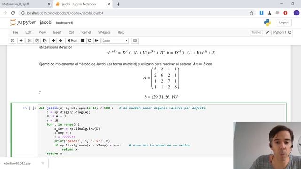Open the View menu
This screenshot has height=169, width=301.
tap(42, 32)
